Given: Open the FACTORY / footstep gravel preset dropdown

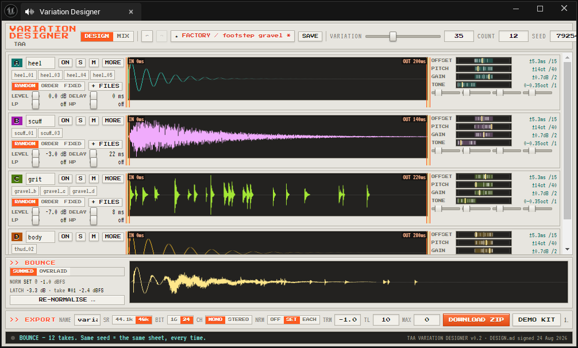Looking at the screenshot, I should (x=233, y=36).
